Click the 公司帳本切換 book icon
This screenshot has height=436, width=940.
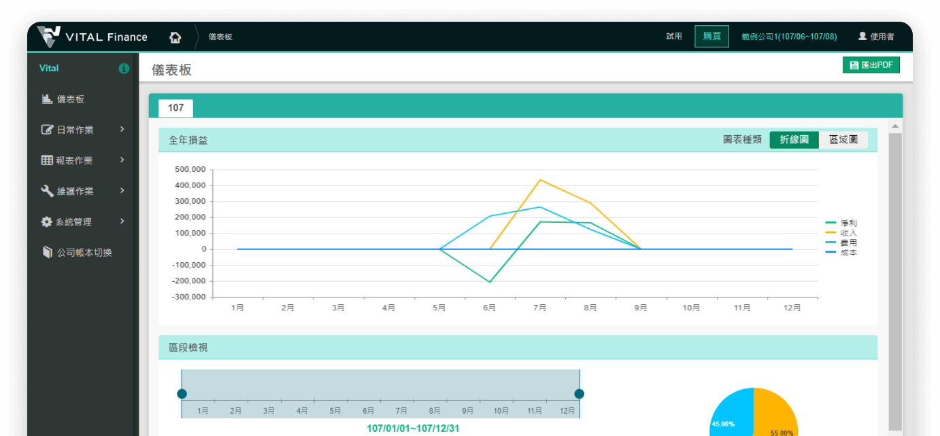pyautogui.click(x=47, y=252)
